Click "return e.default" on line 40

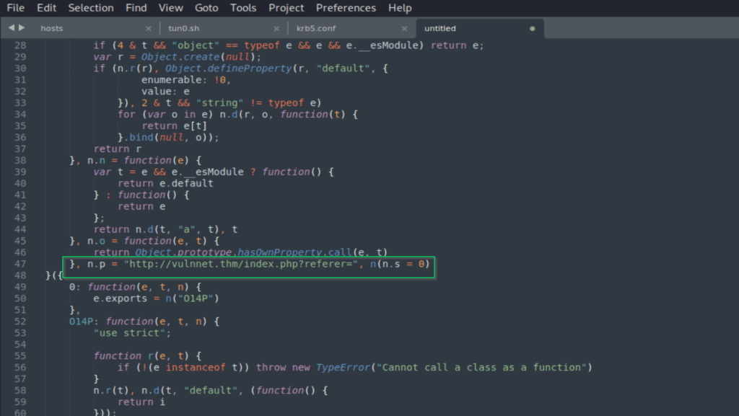tap(165, 184)
